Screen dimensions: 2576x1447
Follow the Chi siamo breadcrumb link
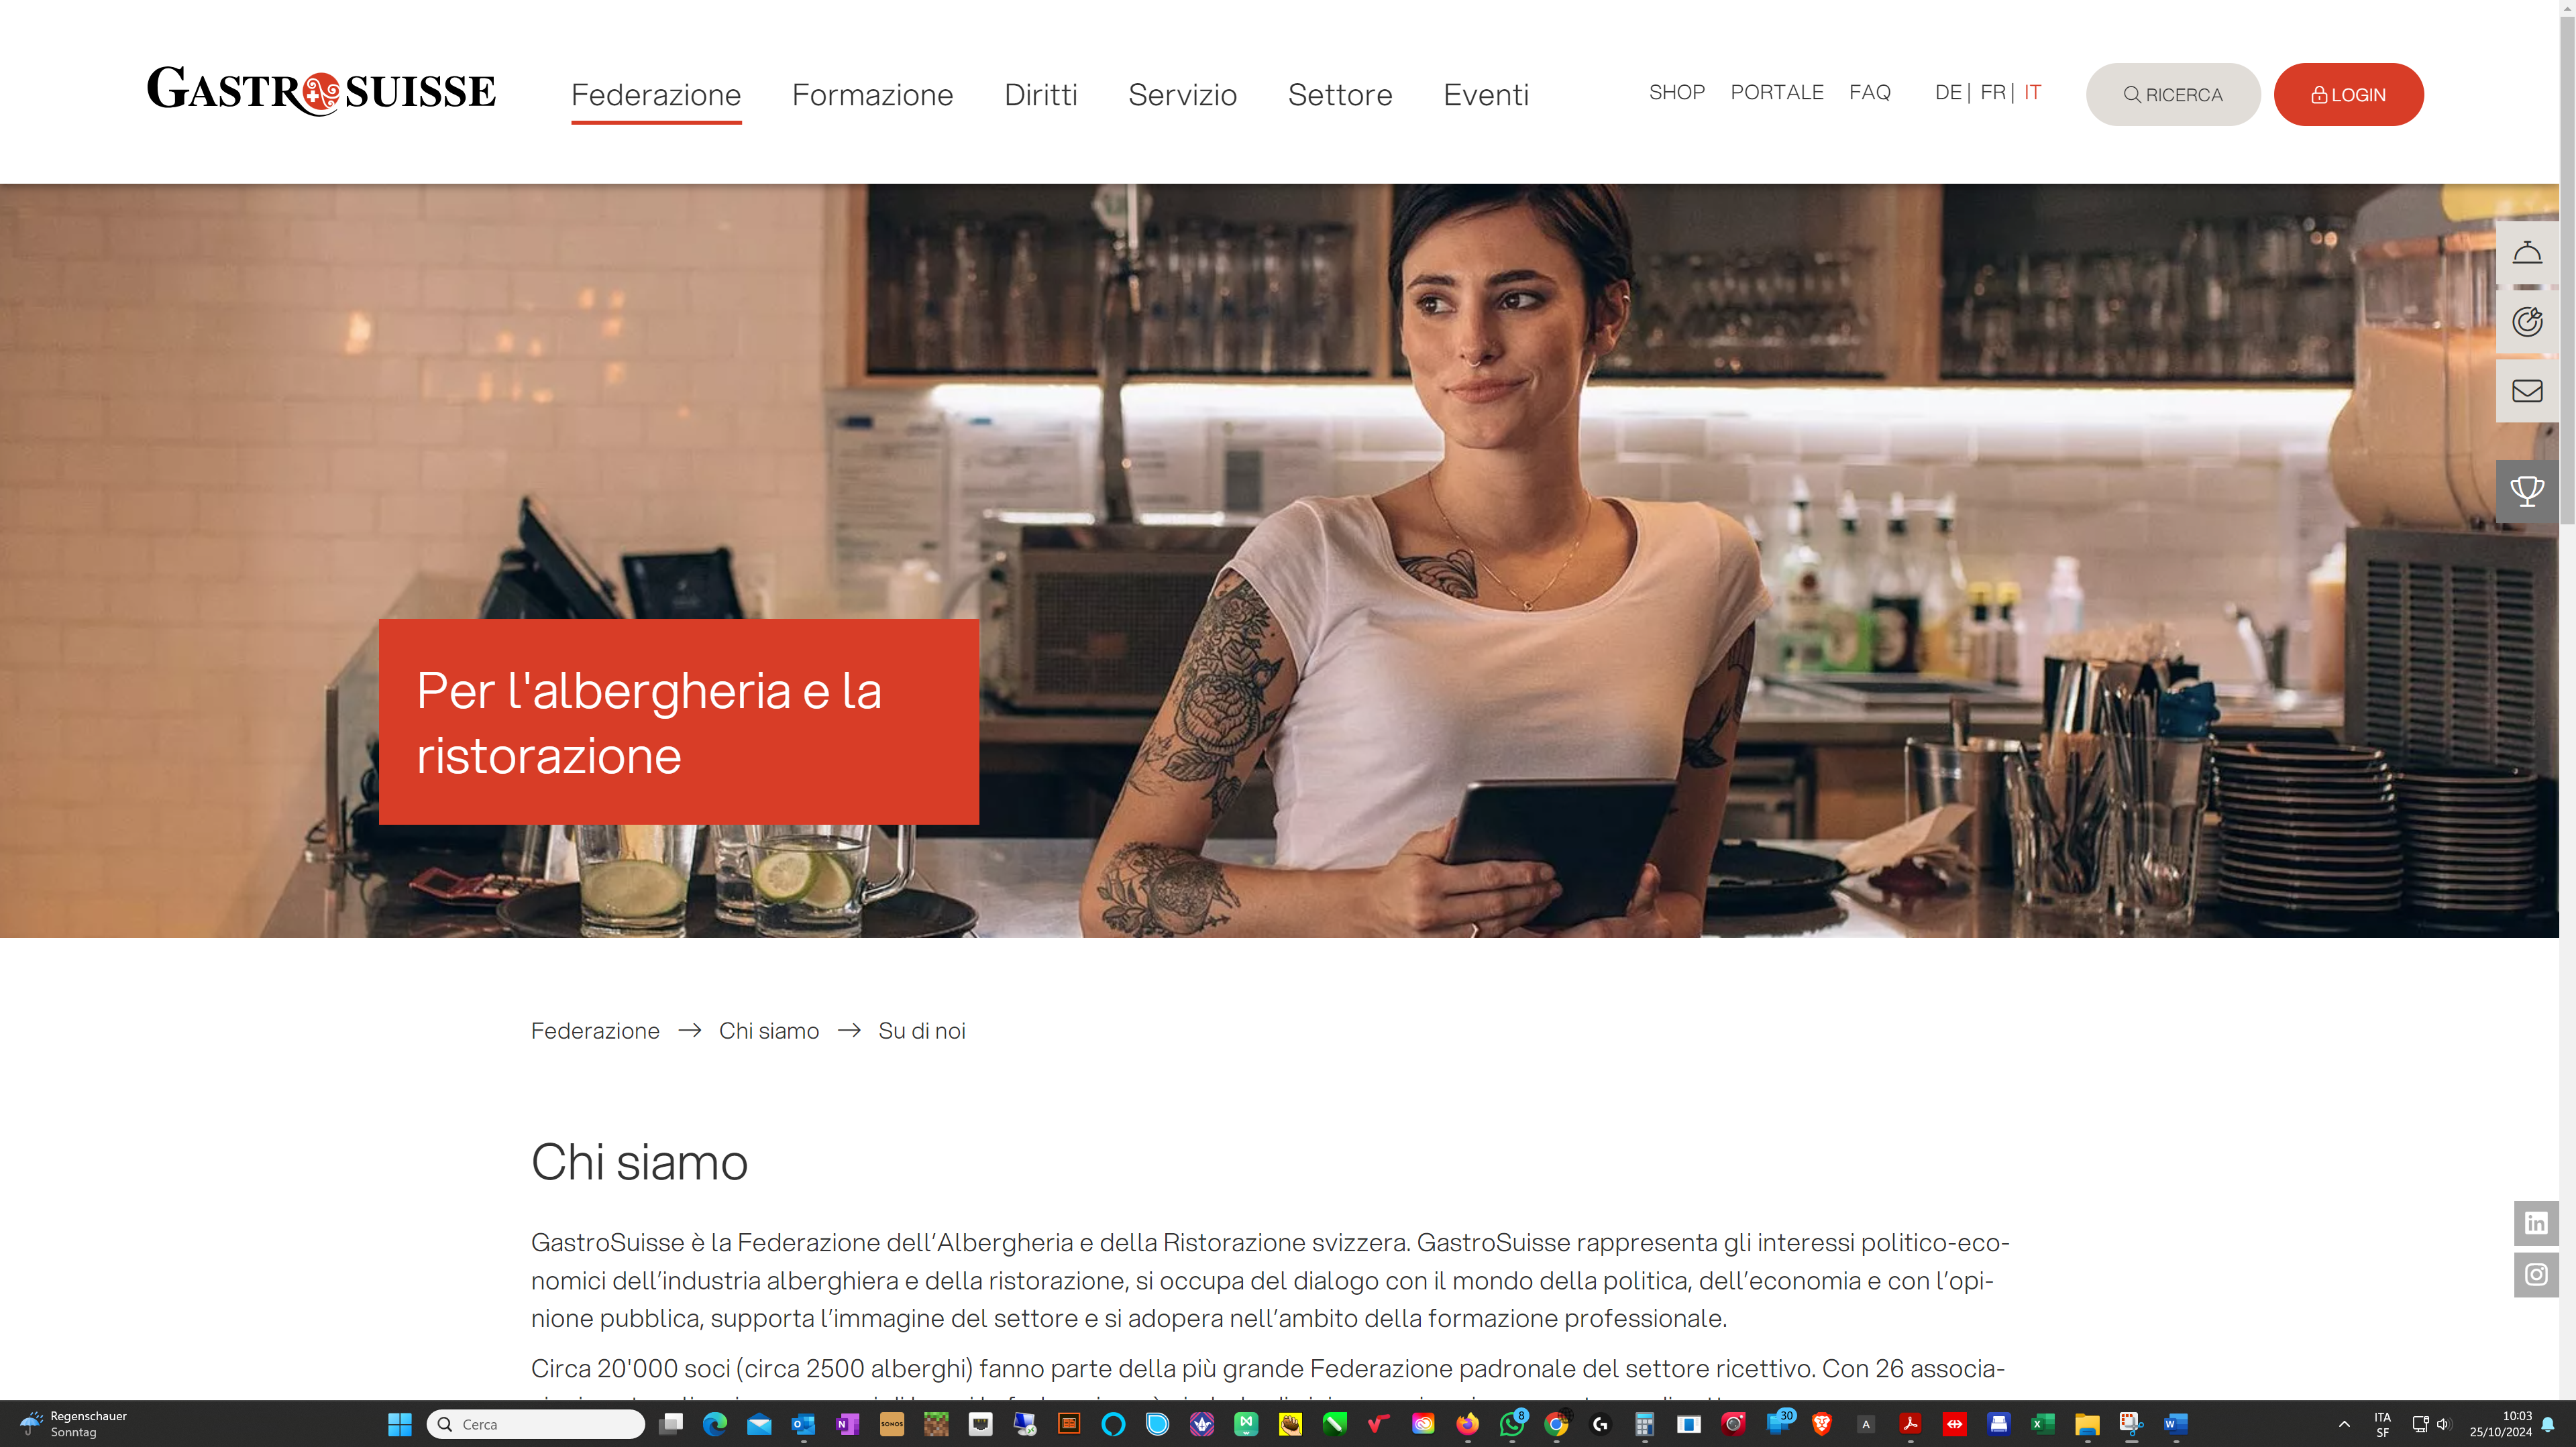[768, 1031]
